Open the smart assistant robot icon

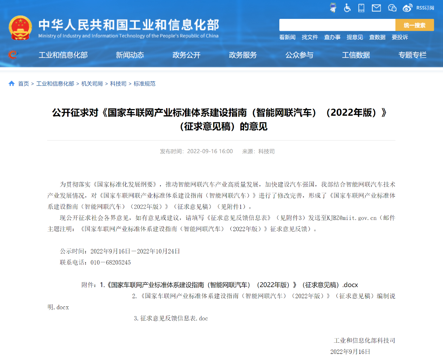[333, 8]
